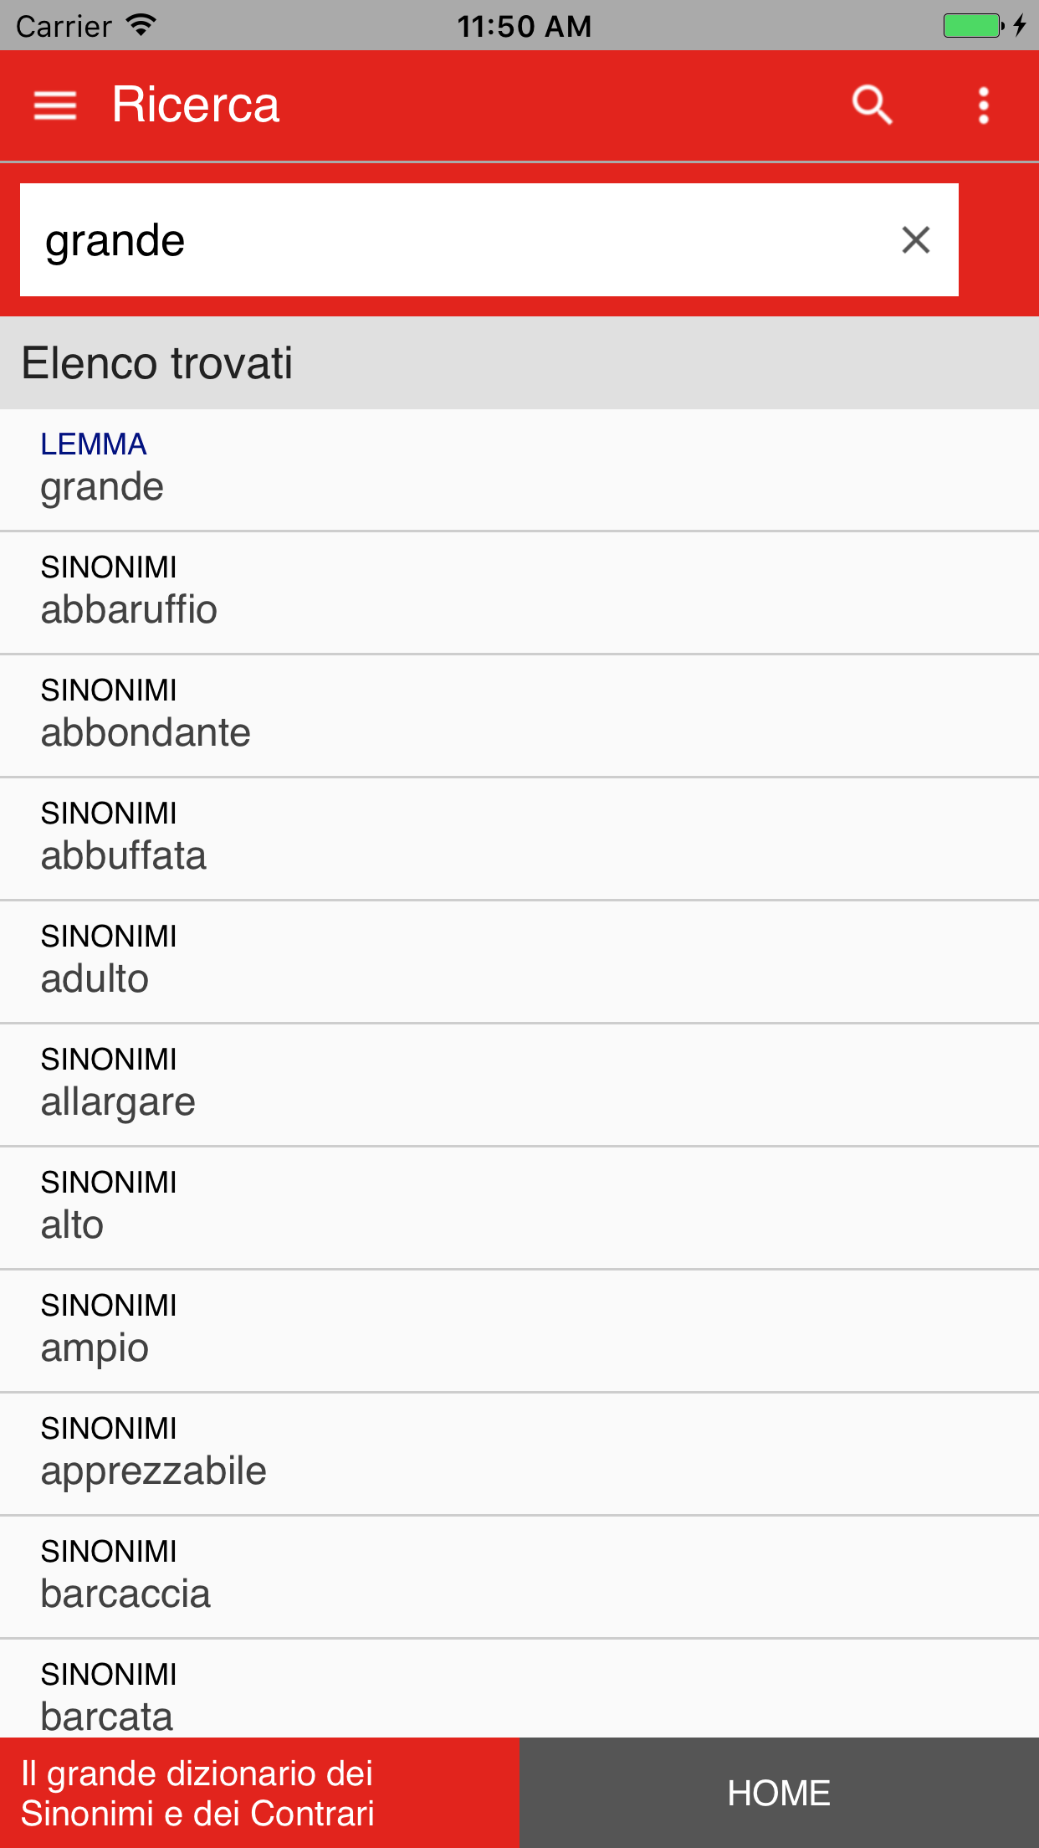The height and width of the screenshot is (1848, 1039).
Task: Tap the 'Il grande dizionario' banner
Action: (x=259, y=1793)
